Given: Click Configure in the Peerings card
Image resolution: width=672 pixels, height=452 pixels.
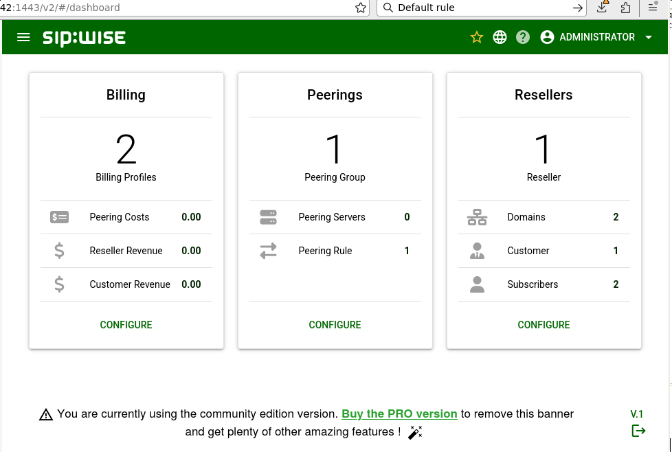Looking at the screenshot, I should [x=335, y=325].
